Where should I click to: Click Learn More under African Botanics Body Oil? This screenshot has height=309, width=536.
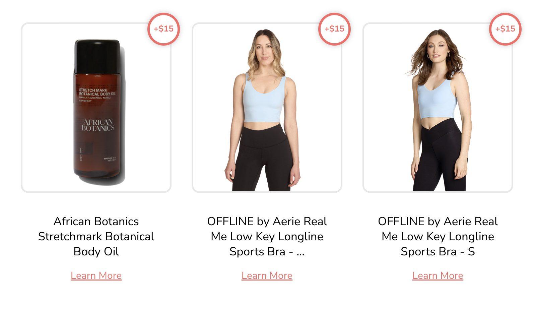click(96, 275)
